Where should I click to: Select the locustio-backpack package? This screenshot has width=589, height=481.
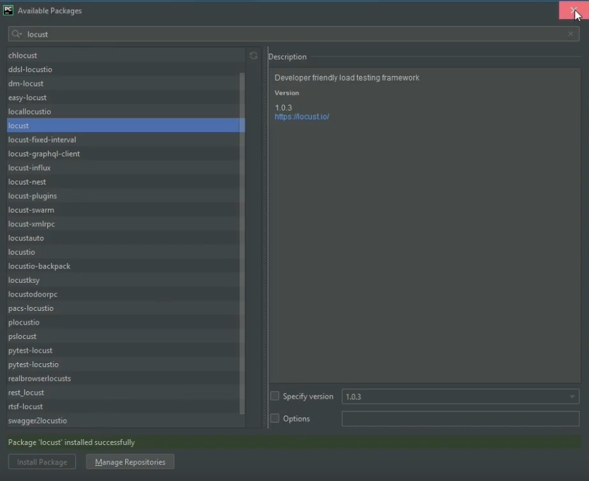[x=126, y=266]
